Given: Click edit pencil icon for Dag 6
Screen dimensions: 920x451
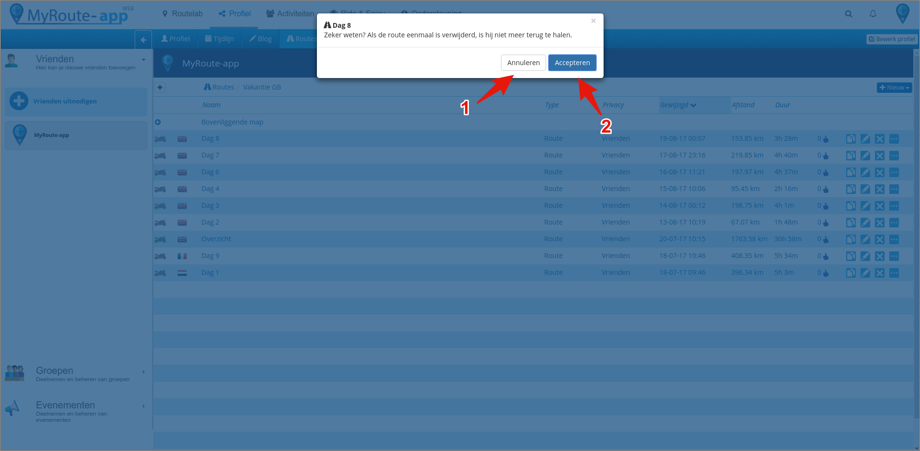Looking at the screenshot, I should pyautogui.click(x=865, y=172).
